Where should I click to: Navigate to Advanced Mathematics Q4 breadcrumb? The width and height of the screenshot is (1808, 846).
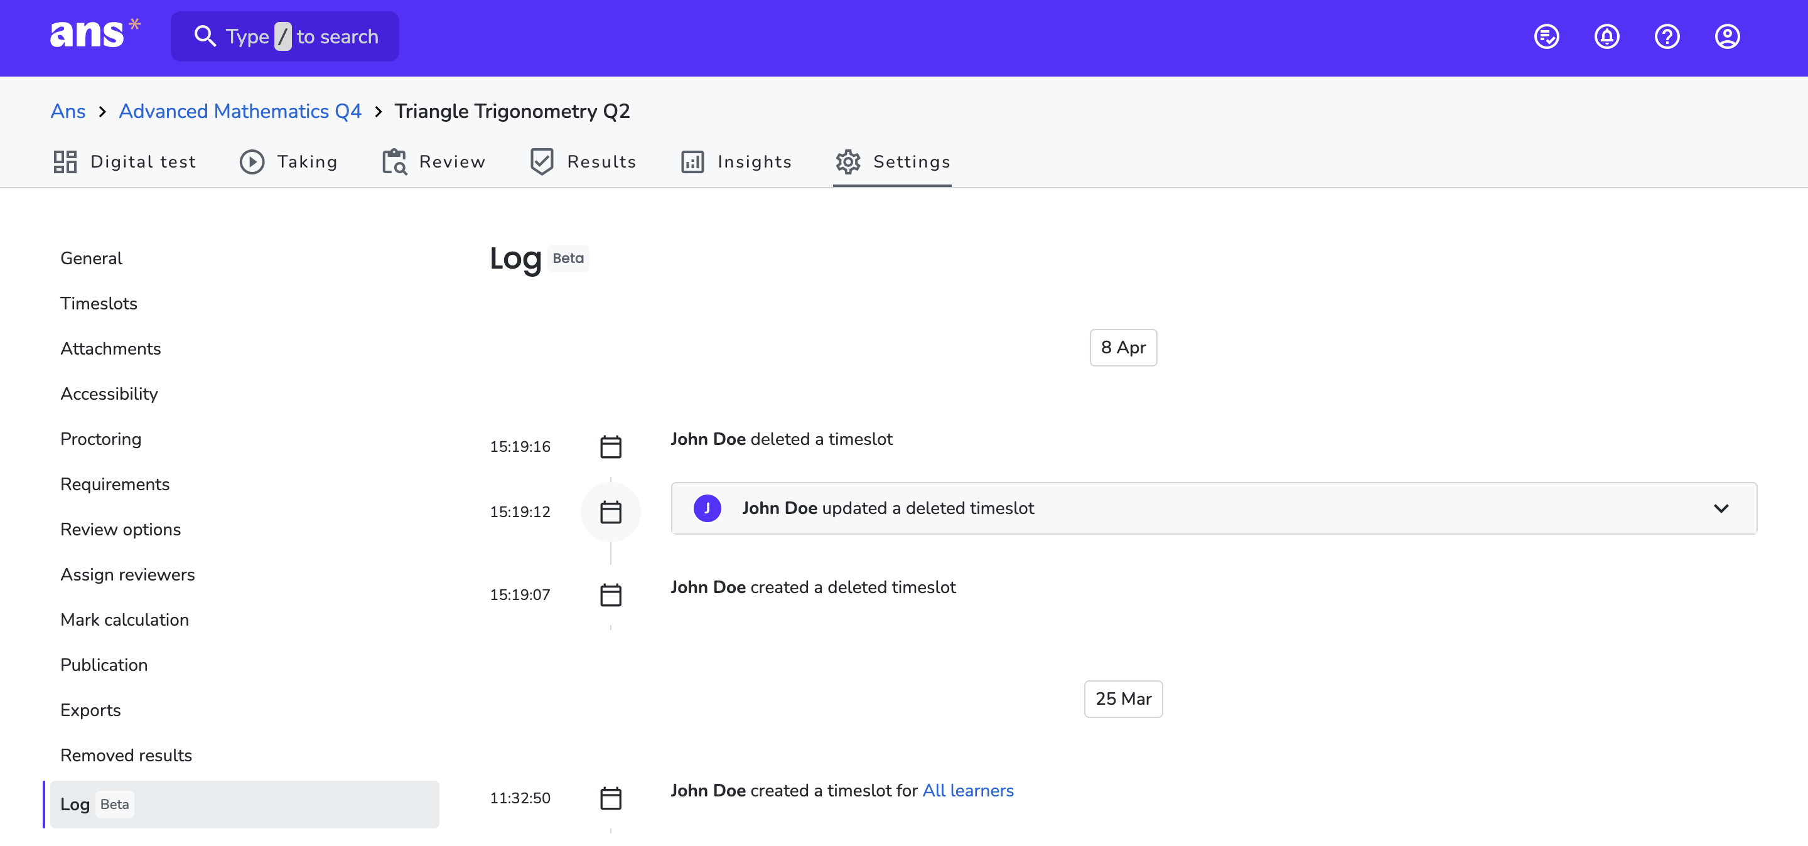tap(240, 111)
